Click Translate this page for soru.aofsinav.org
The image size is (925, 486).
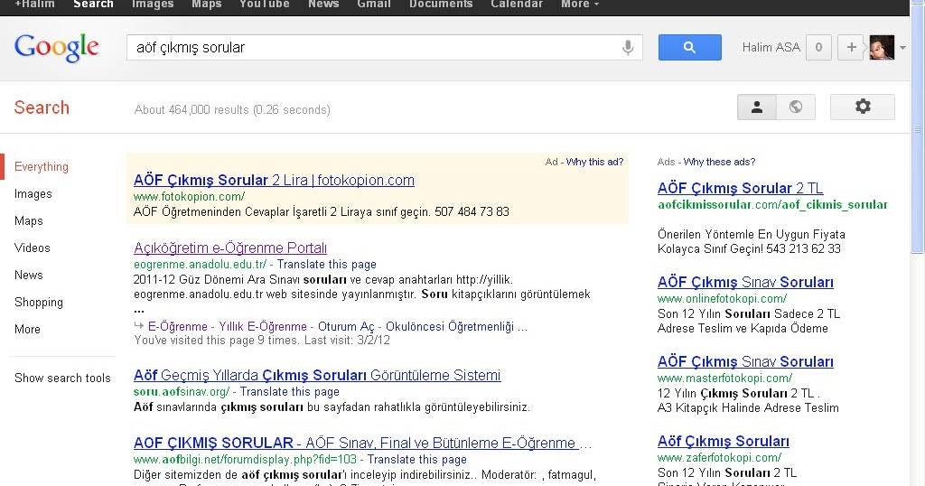(290, 392)
